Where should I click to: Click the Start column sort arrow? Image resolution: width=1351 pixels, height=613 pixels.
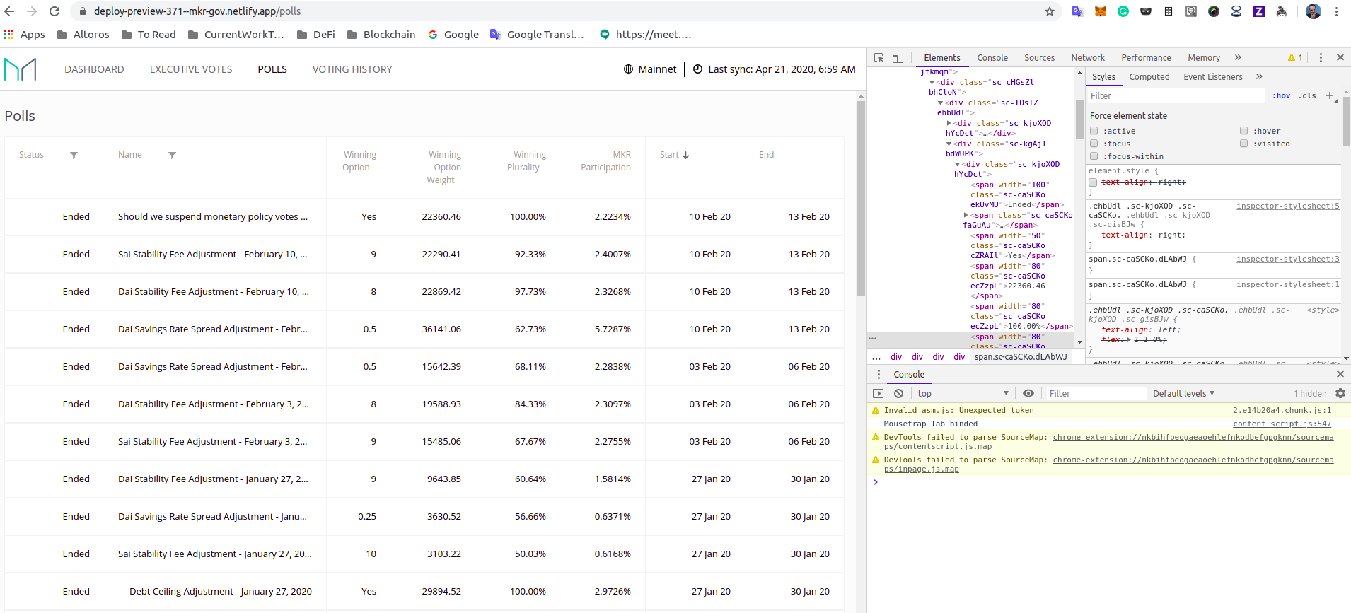click(685, 155)
